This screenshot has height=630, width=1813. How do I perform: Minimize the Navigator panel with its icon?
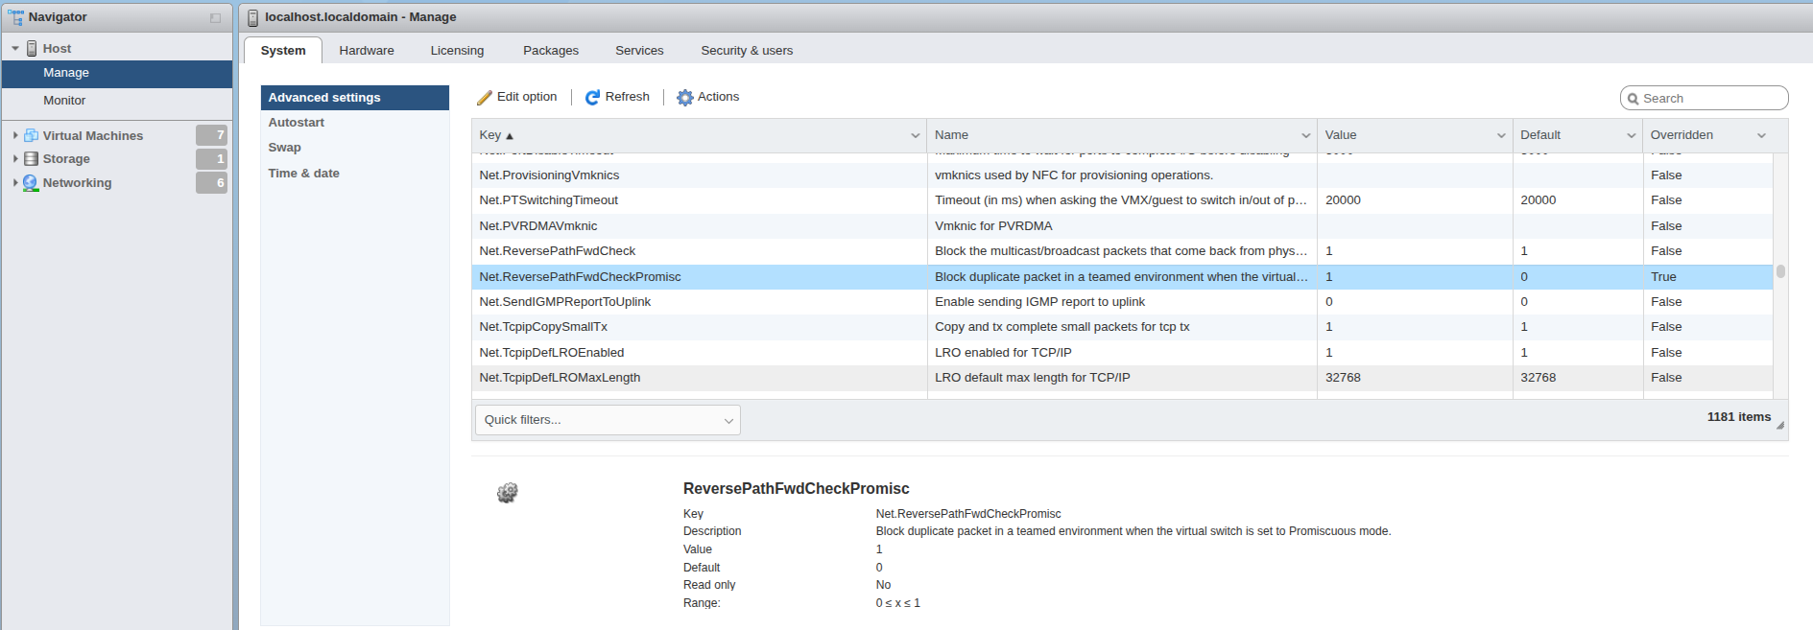click(x=215, y=17)
